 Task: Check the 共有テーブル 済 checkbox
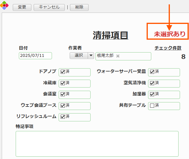[x=152, y=106]
